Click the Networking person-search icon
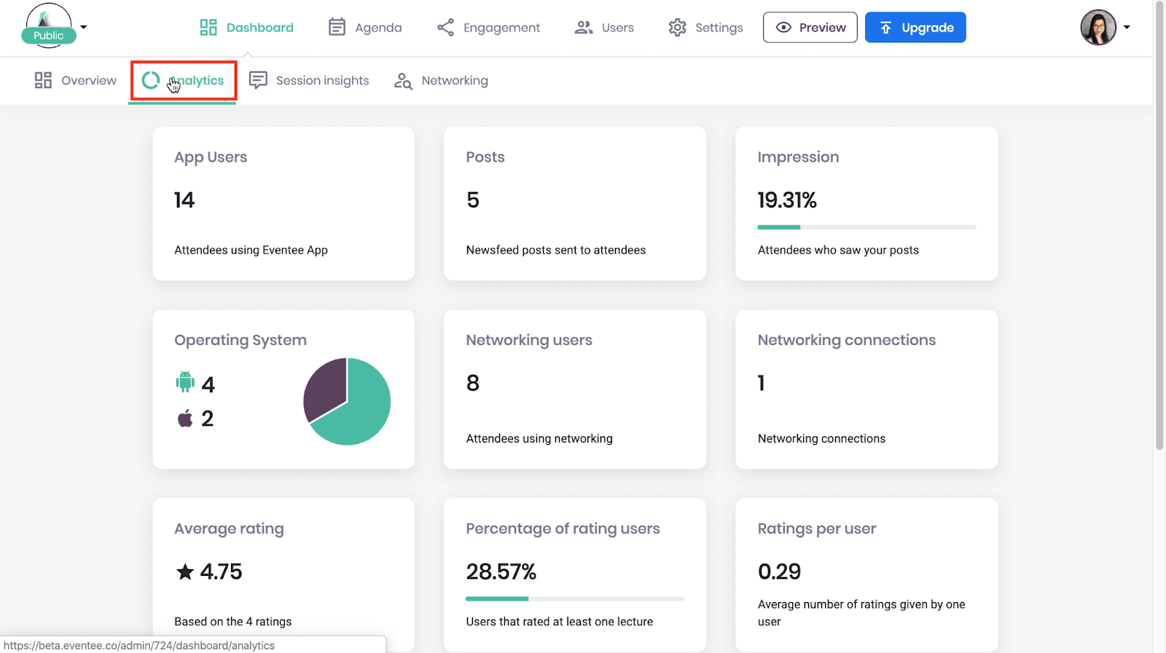 coord(403,81)
